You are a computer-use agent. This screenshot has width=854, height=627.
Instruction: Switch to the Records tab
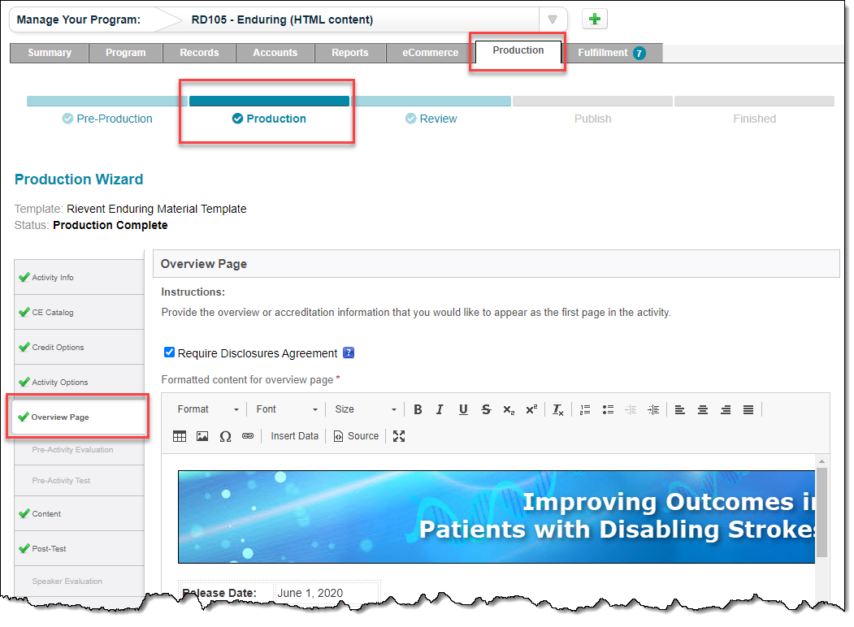tap(199, 53)
